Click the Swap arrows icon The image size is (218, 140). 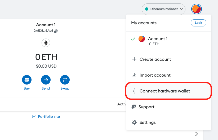(x=65, y=80)
